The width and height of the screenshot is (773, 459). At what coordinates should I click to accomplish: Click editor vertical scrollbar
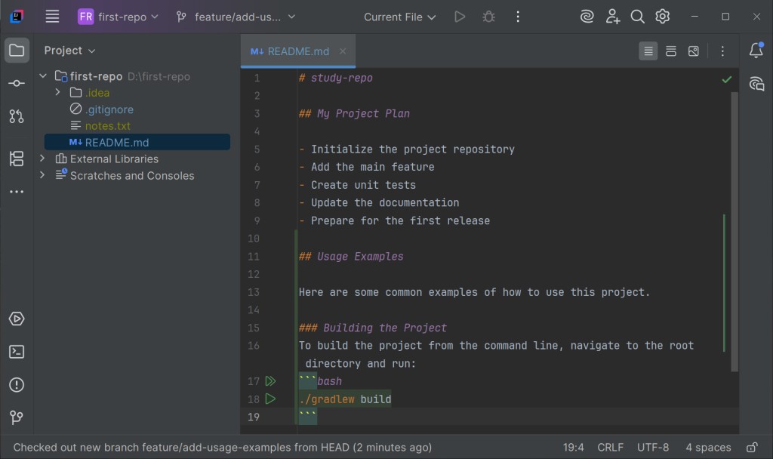pyautogui.click(x=735, y=232)
